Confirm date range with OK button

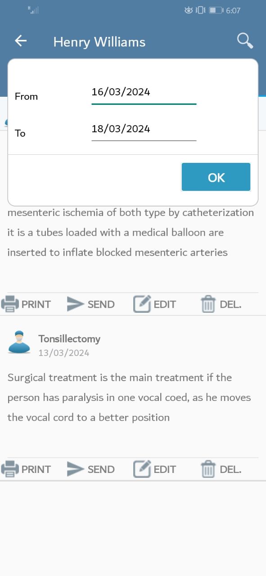[216, 177]
